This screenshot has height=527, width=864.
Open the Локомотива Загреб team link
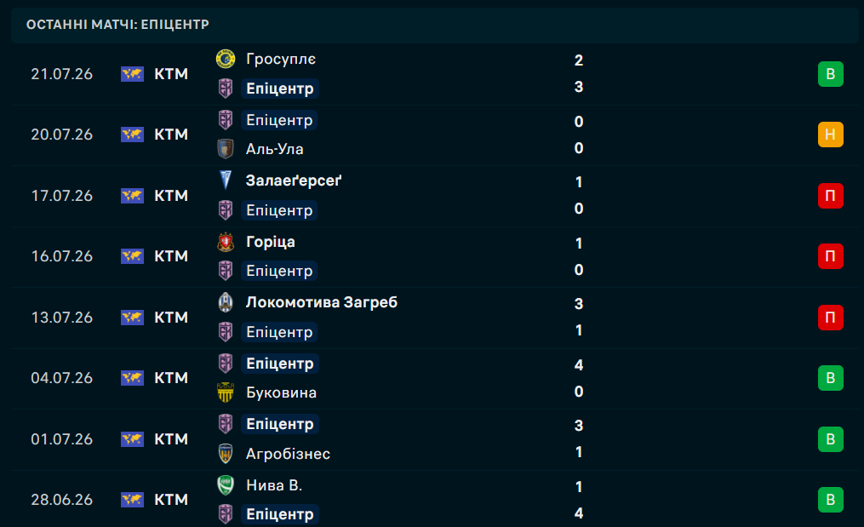pyautogui.click(x=321, y=302)
